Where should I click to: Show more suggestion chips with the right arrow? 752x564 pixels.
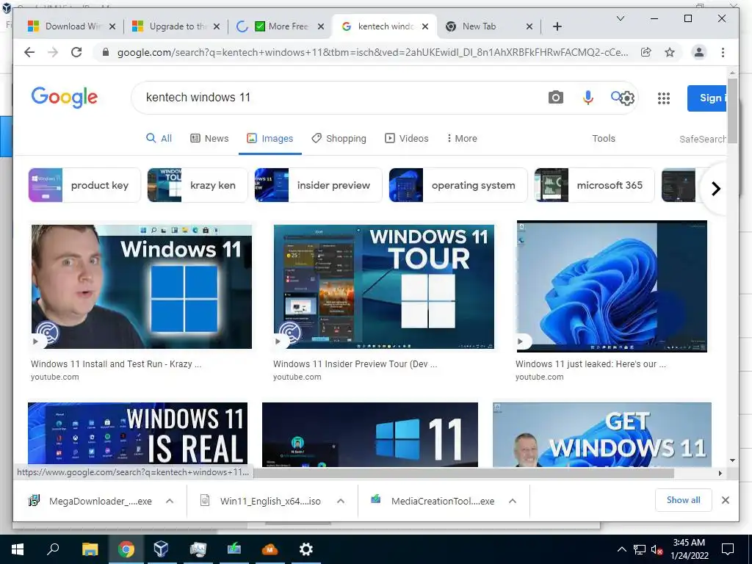point(715,189)
